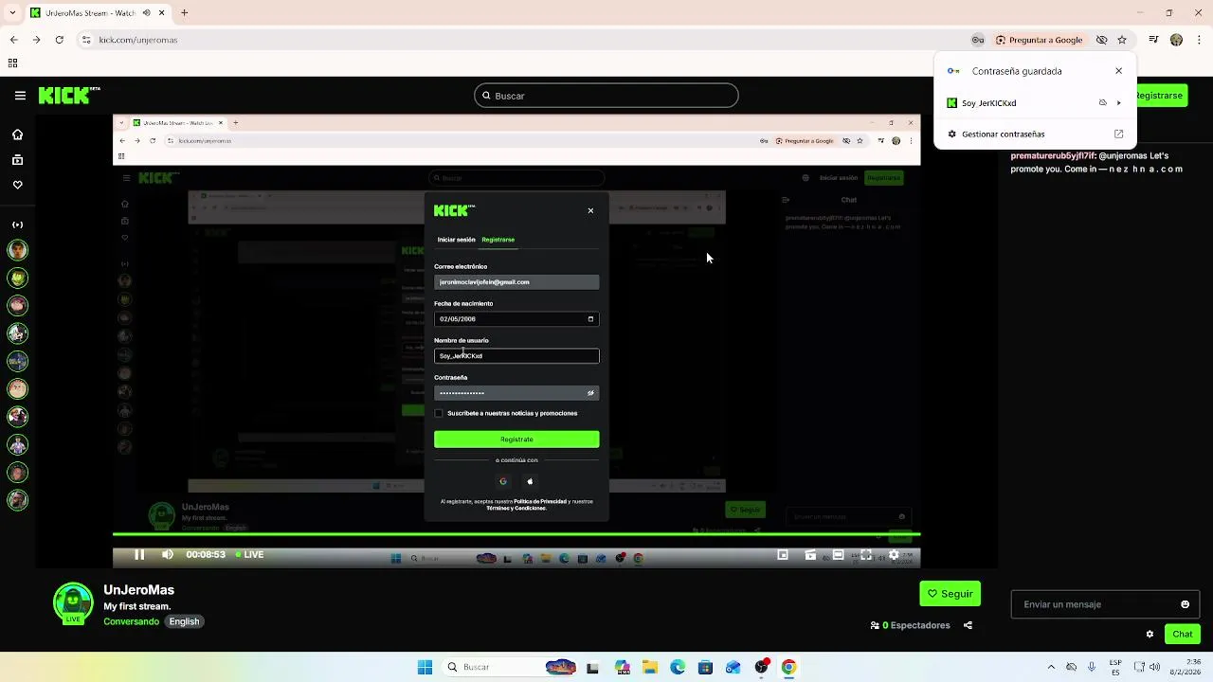
Task: Open Chrome media controls icon
Action: pyautogui.click(x=1153, y=40)
